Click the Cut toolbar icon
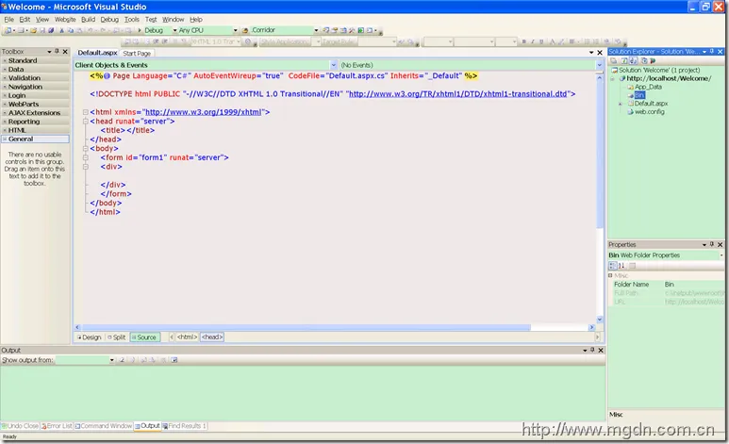Screen dimensions: 729x444 [x=62, y=30]
